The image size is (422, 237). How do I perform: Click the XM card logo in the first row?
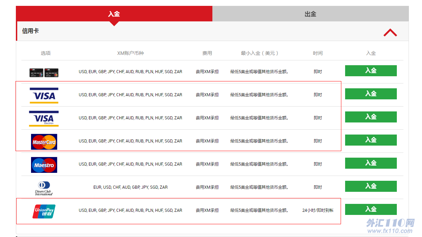coord(44,72)
